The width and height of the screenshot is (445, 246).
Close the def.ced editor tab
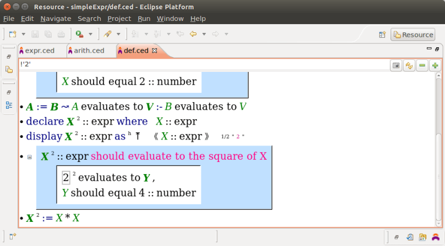(155, 51)
